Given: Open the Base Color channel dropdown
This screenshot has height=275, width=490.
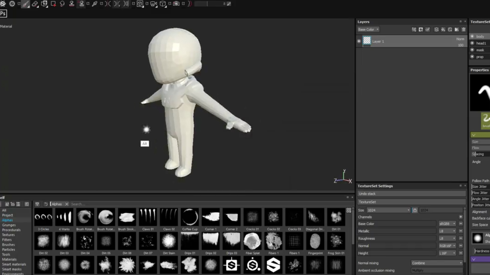Looking at the screenshot, I should 368,29.
